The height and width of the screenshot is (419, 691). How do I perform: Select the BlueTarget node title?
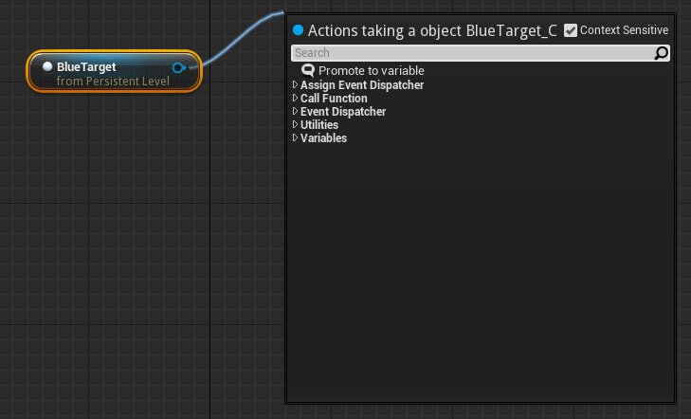86,66
